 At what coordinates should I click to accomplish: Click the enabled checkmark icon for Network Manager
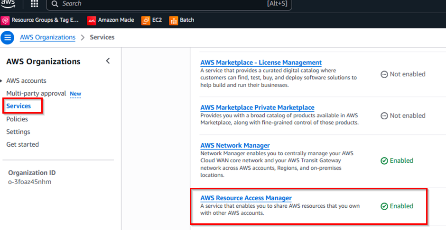pyautogui.click(x=384, y=161)
